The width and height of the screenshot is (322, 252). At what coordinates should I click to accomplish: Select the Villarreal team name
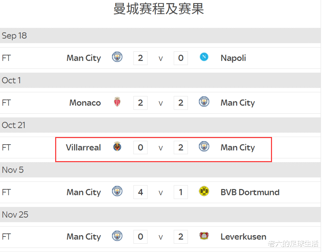83,147
